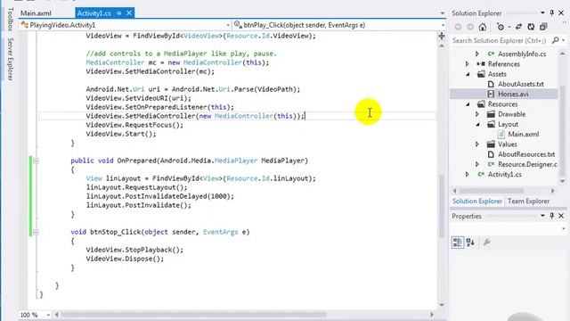Open the pending changes filter dropdown arrow

coord(509,27)
